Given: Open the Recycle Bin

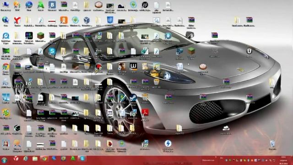Looking at the screenshot, I should tap(272, 143).
